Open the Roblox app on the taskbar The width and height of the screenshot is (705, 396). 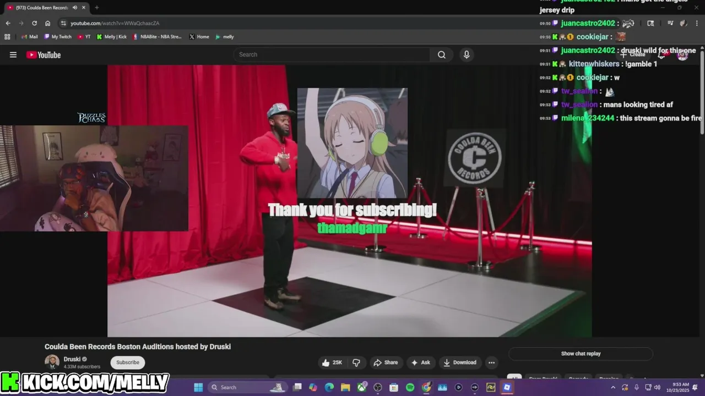click(507, 387)
